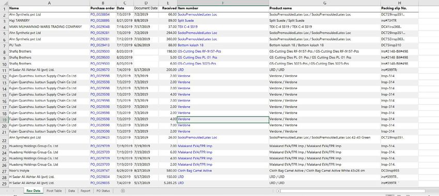The image size is (439, 196).
Task: Click item link 'GS-Cutting Dies RF-9157-Pcs'
Action: [x=200, y=51]
